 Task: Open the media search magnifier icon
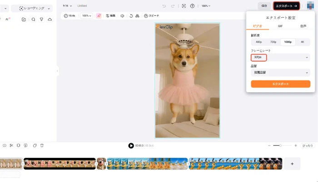click(34, 20)
